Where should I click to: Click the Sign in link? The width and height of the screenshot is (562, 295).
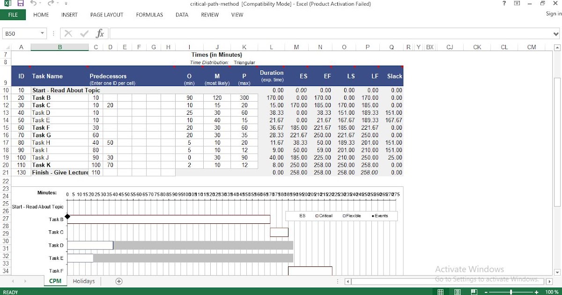coord(554,14)
